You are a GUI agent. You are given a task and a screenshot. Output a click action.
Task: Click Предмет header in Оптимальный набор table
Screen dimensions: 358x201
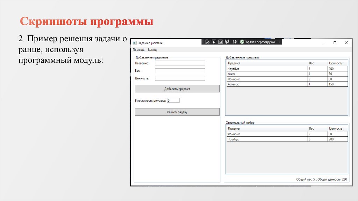coord(267,129)
